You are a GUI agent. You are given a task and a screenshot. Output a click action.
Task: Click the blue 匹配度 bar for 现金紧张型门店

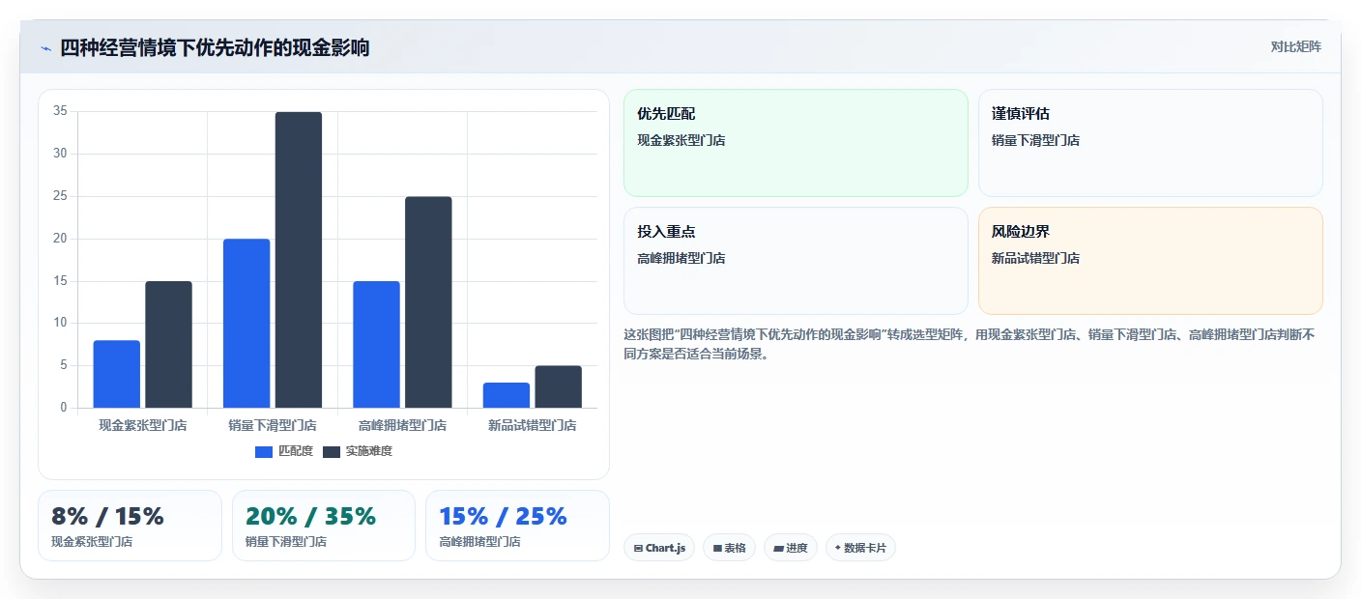117,374
